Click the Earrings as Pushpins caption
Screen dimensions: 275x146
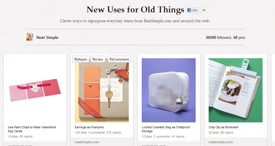91,127
